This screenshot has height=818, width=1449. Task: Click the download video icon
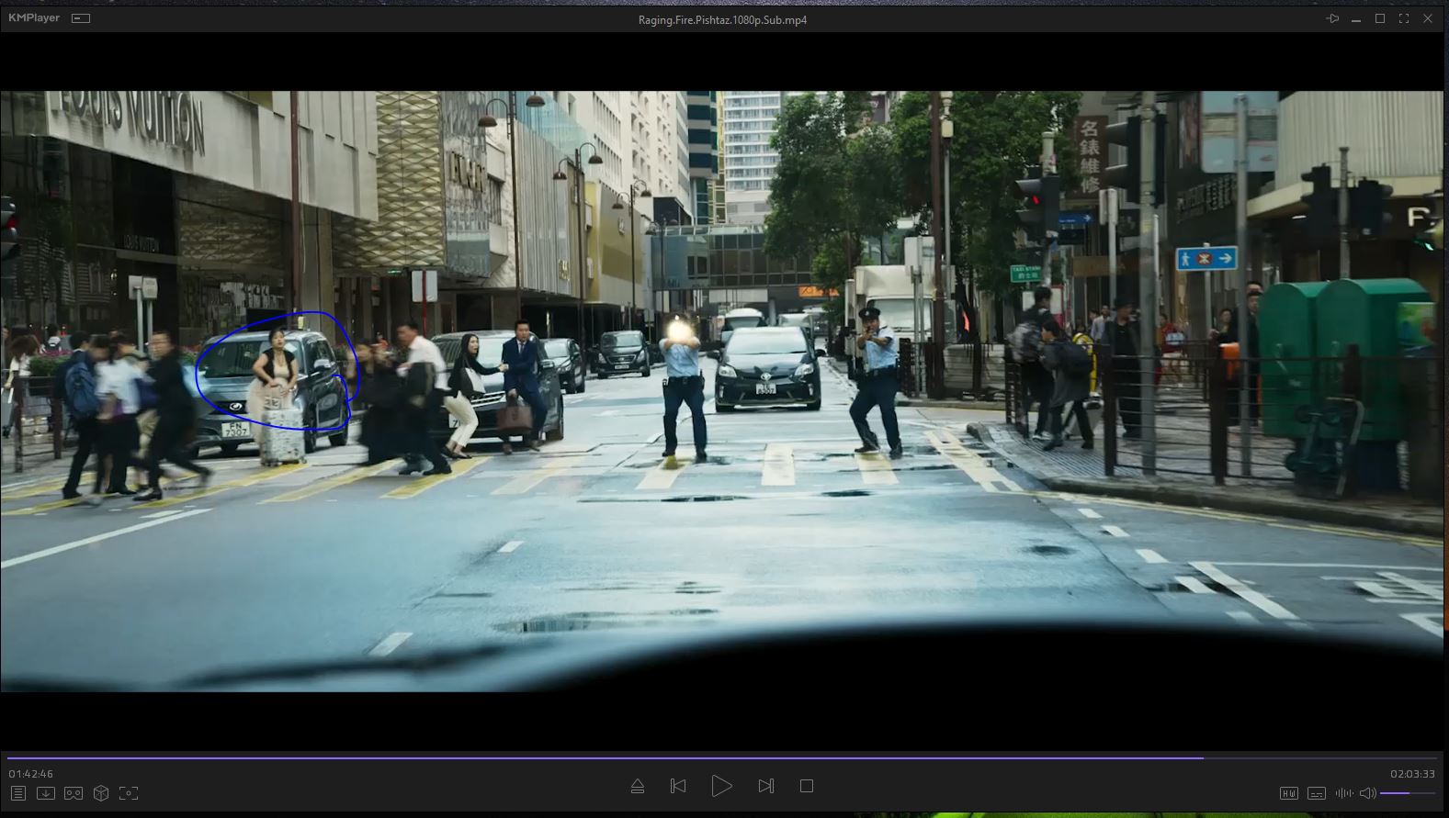(46, 793)
